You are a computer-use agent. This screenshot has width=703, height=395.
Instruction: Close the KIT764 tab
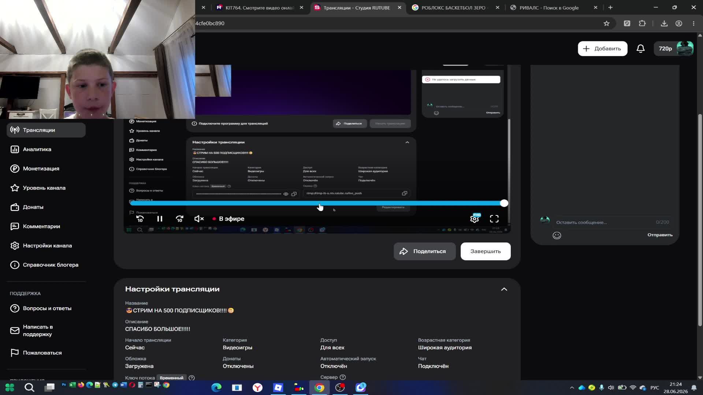click(x=301, y=7)
